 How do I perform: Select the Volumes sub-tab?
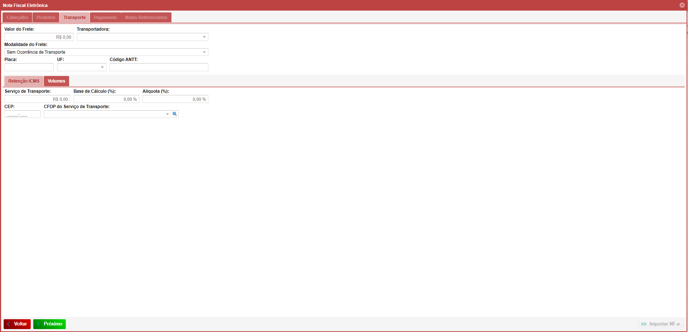click(x=56, y=81)
